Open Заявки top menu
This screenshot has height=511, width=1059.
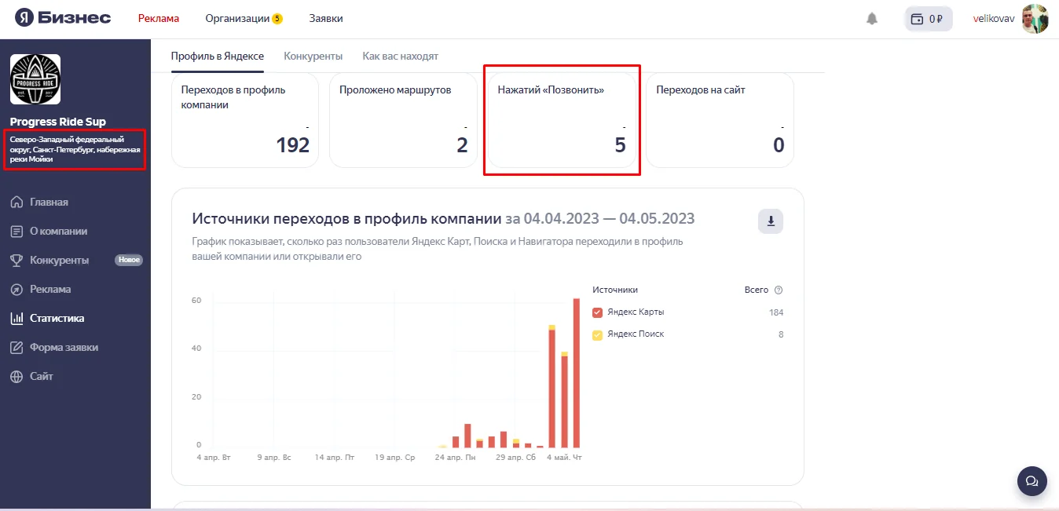tap(326, 18)
